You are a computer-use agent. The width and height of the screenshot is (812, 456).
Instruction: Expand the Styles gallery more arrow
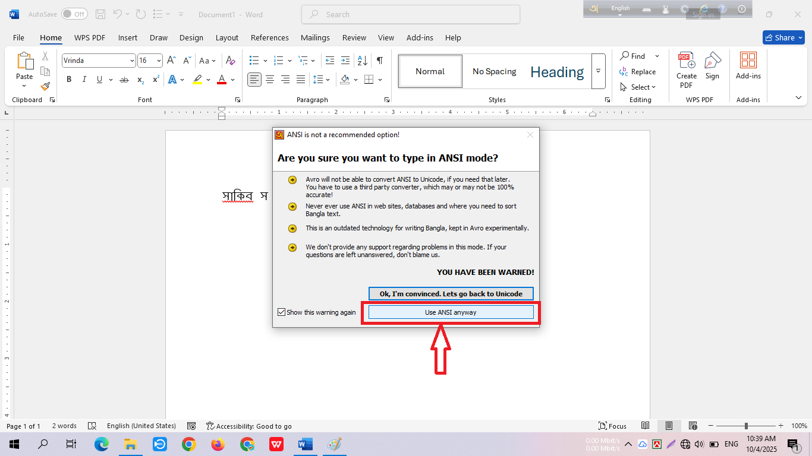pyautogui.click(x=598, y=71)
